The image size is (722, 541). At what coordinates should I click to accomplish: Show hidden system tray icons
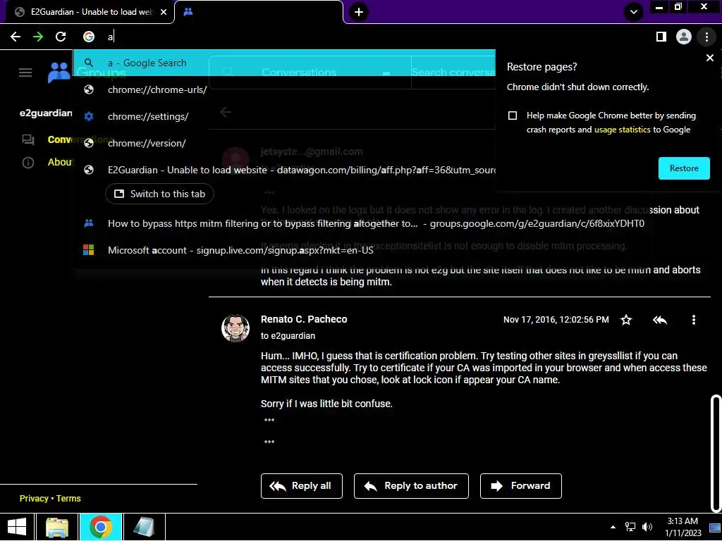point(613,527)
